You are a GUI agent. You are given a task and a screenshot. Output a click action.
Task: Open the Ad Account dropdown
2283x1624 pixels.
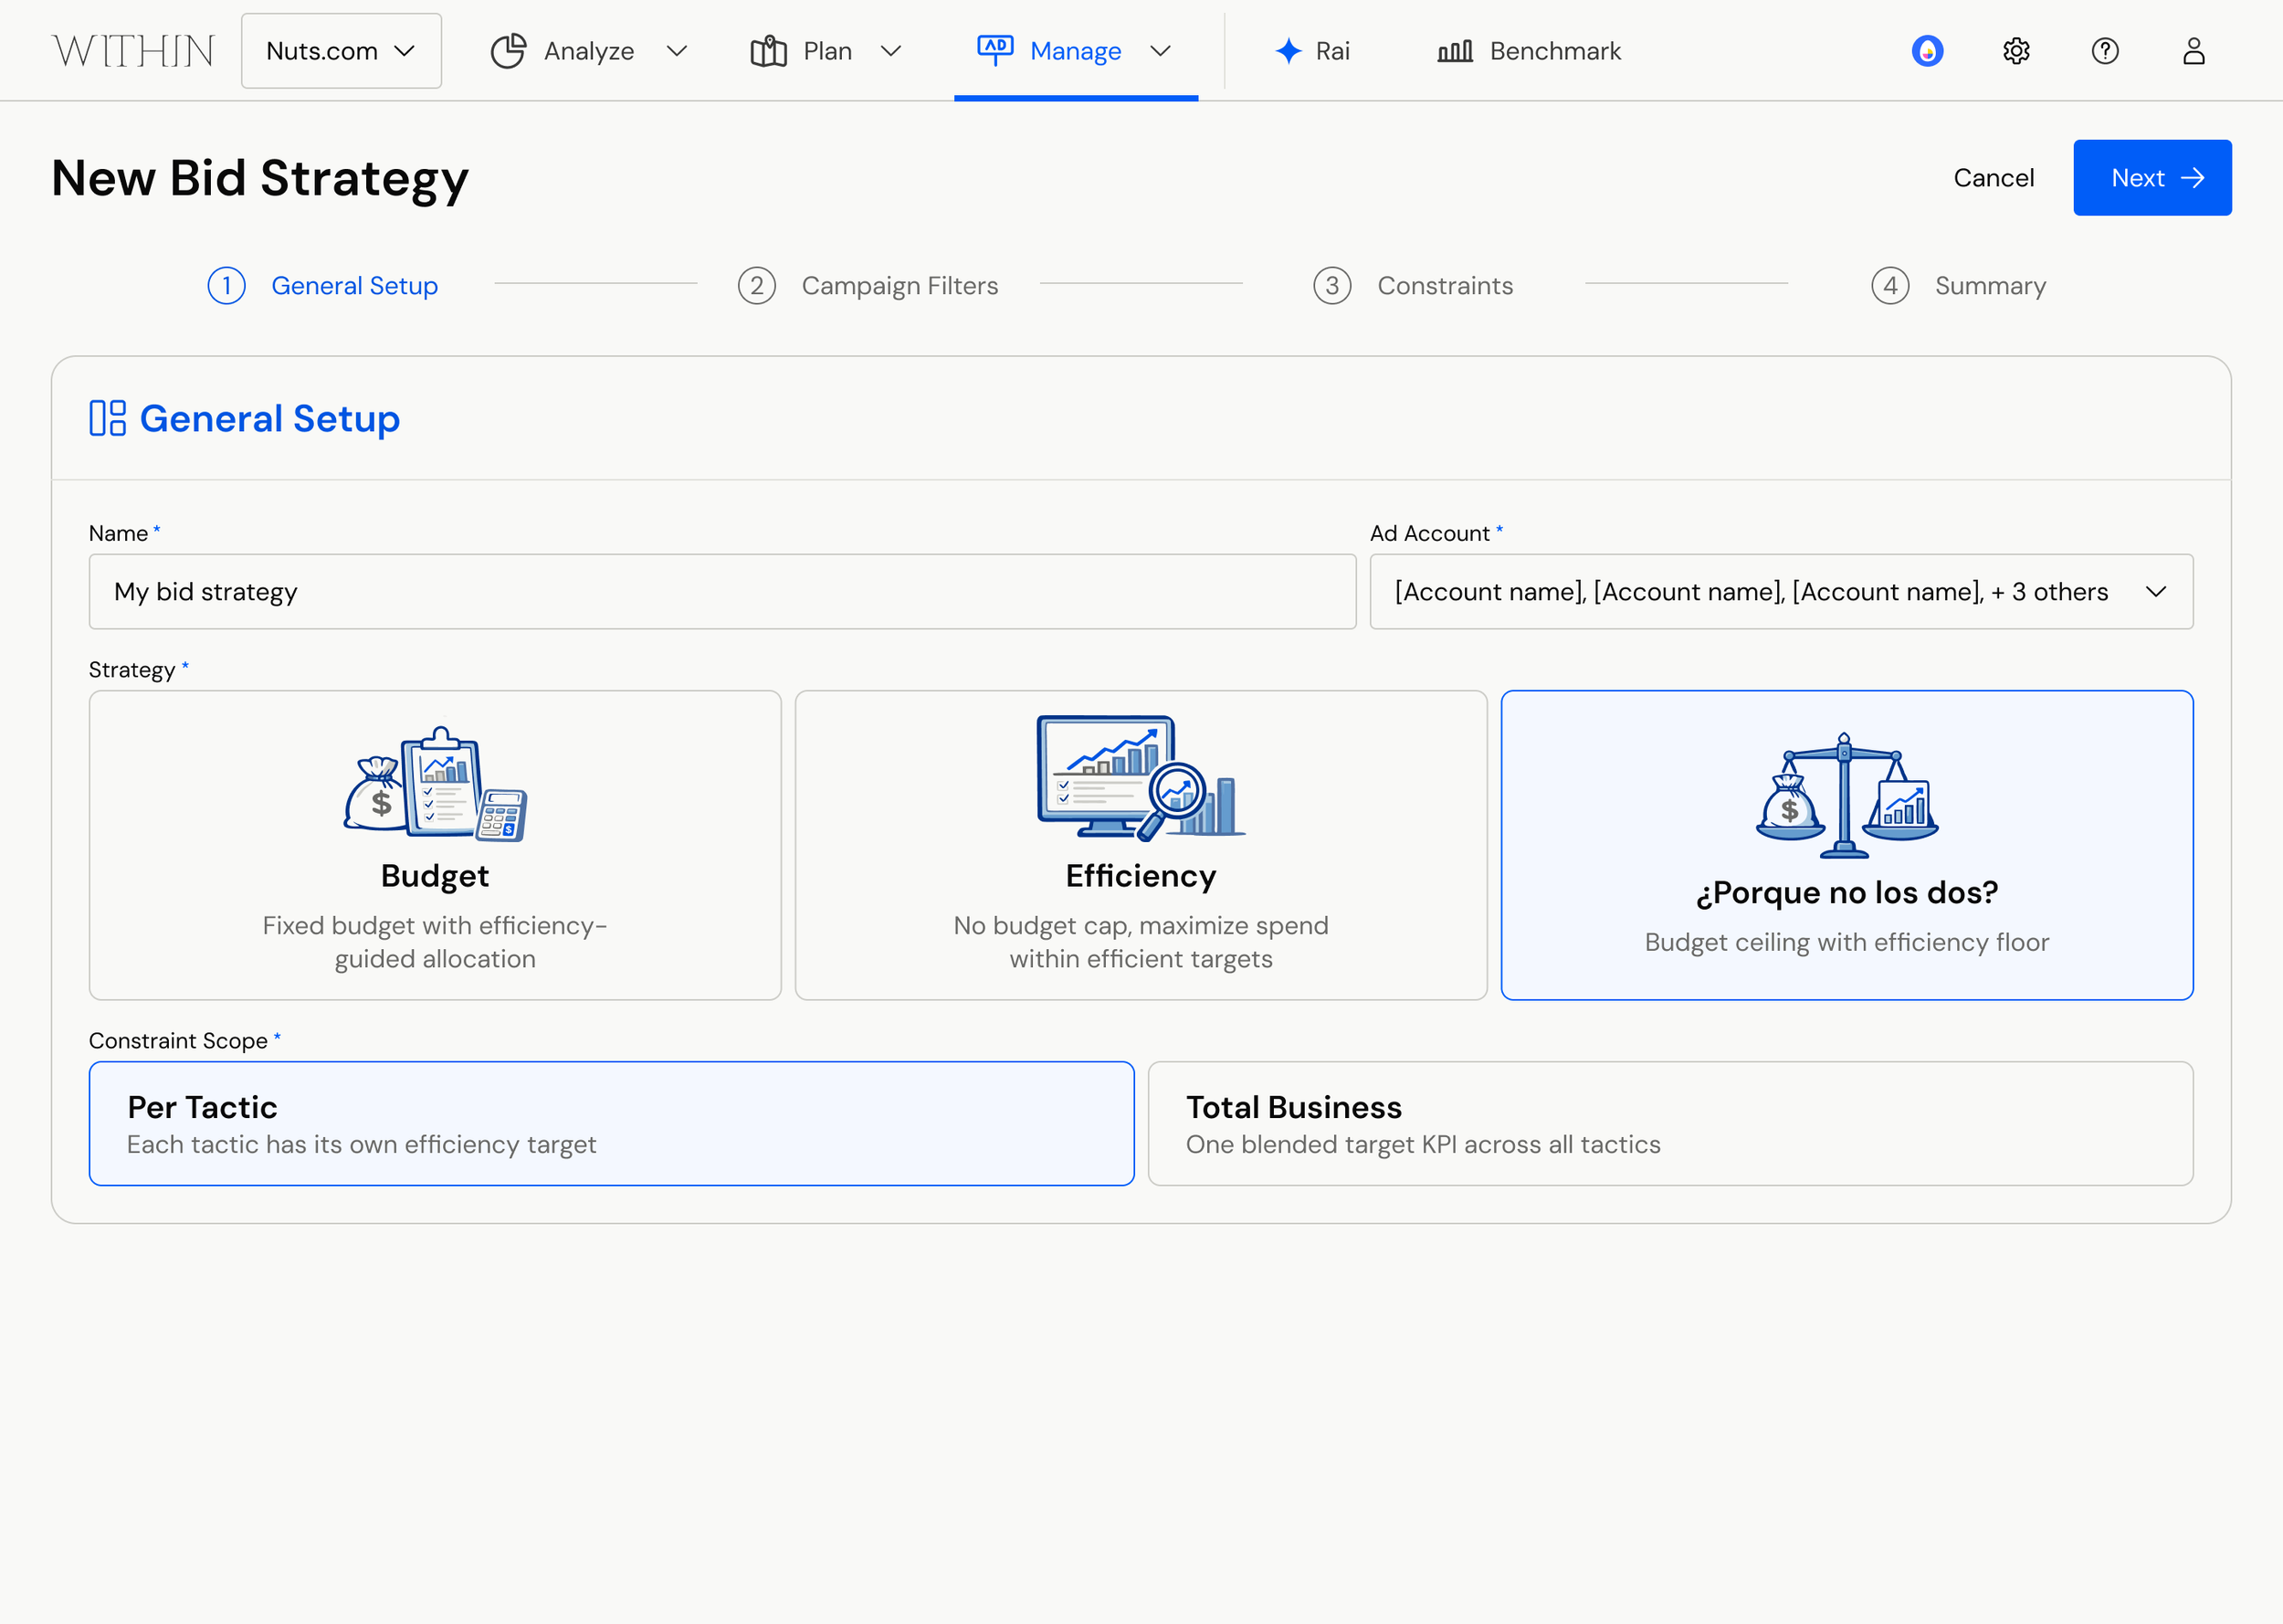coord(1782,592)
